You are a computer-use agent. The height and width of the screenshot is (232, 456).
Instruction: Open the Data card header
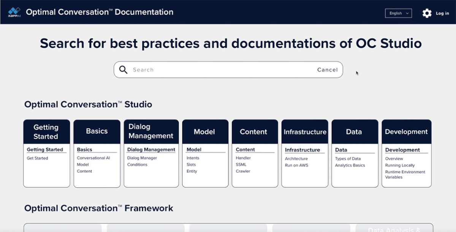355,132
